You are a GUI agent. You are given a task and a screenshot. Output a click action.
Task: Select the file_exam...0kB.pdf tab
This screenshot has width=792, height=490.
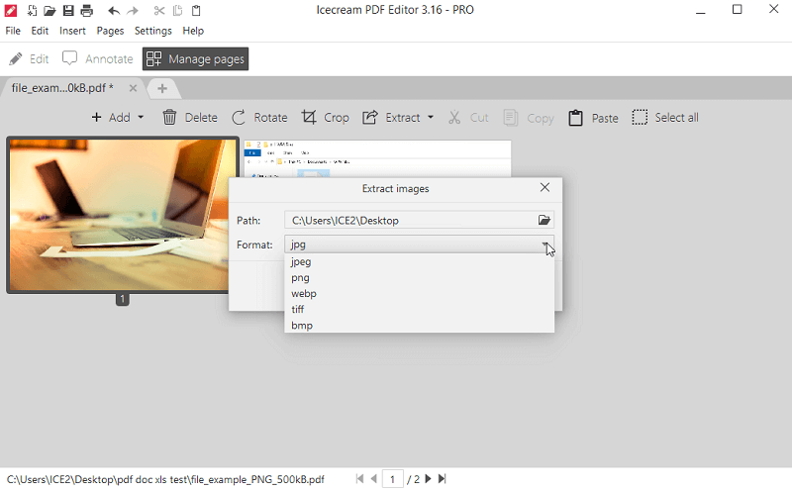point(62,88)
